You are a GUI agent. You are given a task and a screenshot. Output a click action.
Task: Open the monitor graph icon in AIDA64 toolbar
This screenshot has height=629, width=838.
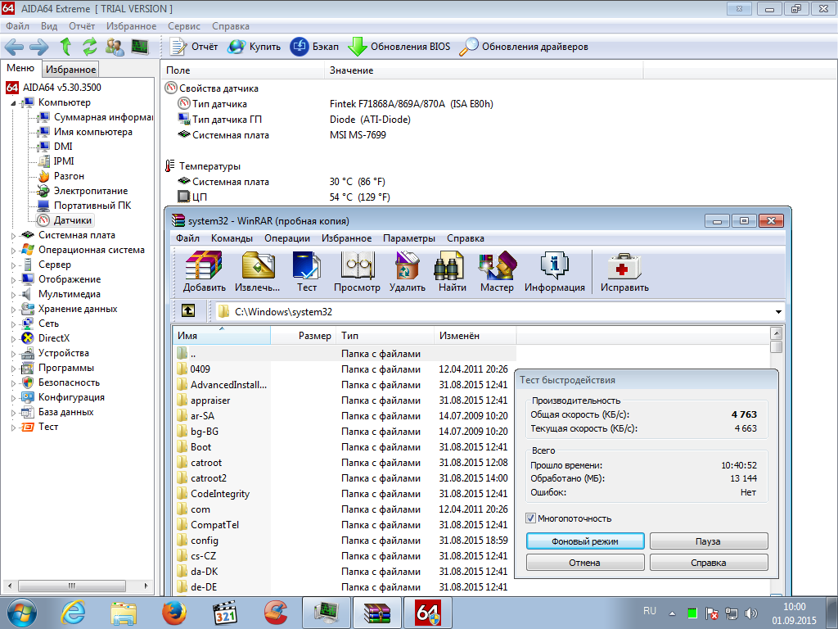(x=139, y=47)
